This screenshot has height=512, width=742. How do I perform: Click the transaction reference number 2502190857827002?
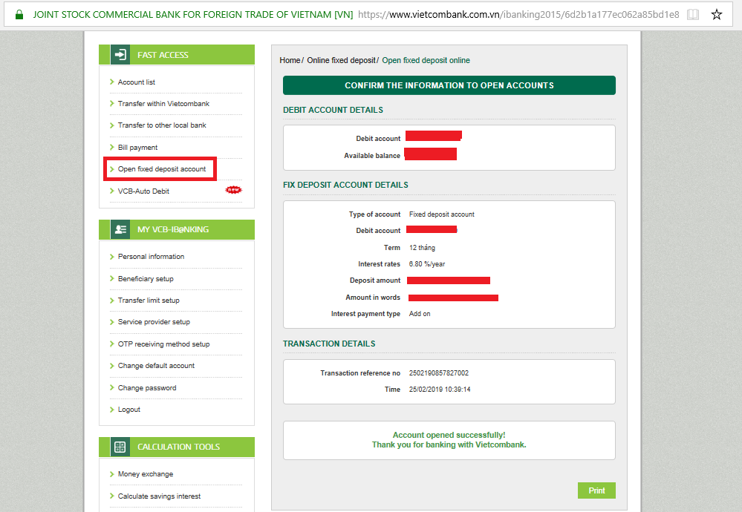439,373
